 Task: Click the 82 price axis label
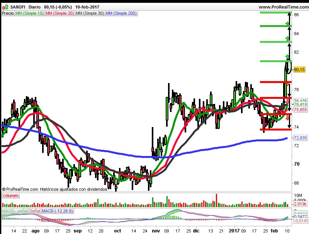click(296, 52)
